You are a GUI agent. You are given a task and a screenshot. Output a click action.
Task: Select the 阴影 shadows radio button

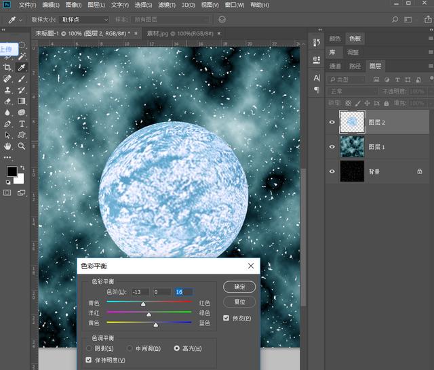pos(87,348)
